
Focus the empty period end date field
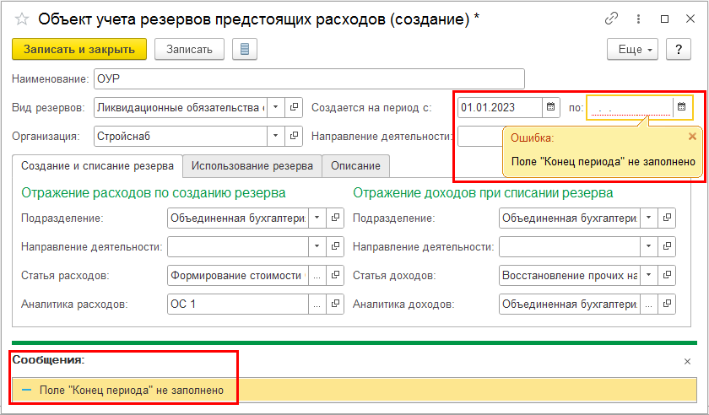pos(631,107)
